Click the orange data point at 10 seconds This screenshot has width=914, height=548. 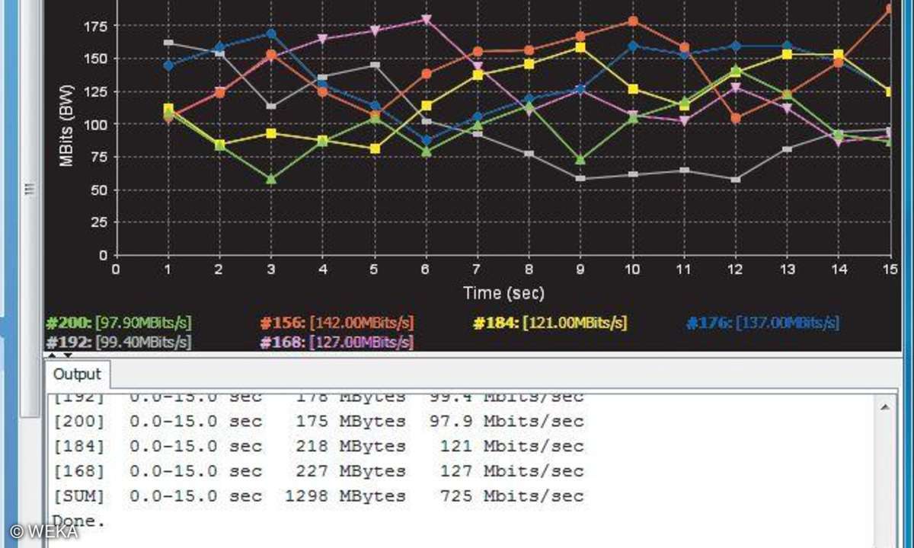tap(632, 21)
